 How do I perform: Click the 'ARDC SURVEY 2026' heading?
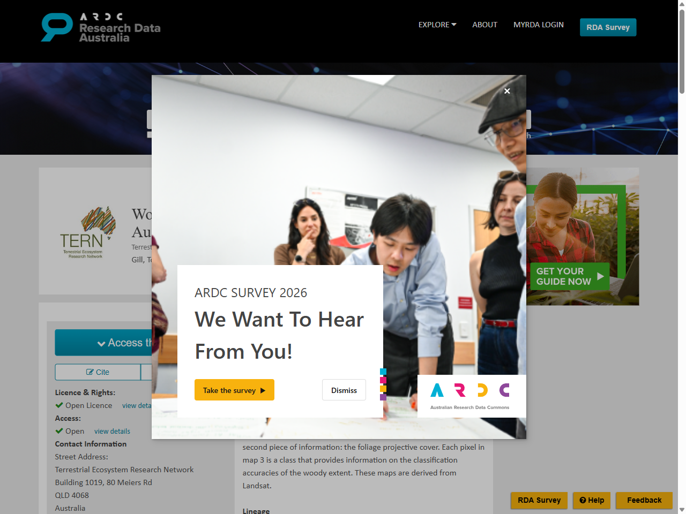point(251,293)
